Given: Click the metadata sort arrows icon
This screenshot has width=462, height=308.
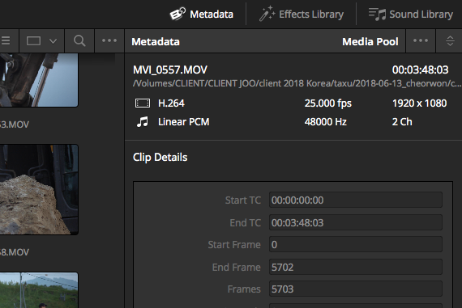Looking at the screenshot, I should (450, 41).
